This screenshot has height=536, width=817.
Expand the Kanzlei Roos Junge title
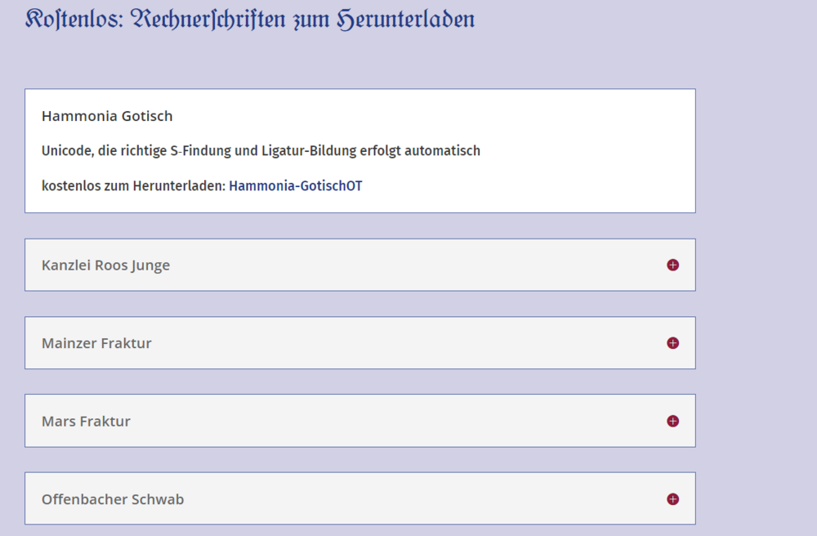point(105,266)
